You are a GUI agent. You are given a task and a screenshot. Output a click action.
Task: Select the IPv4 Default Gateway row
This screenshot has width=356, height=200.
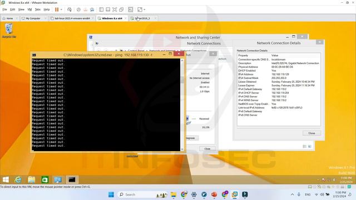279,89
